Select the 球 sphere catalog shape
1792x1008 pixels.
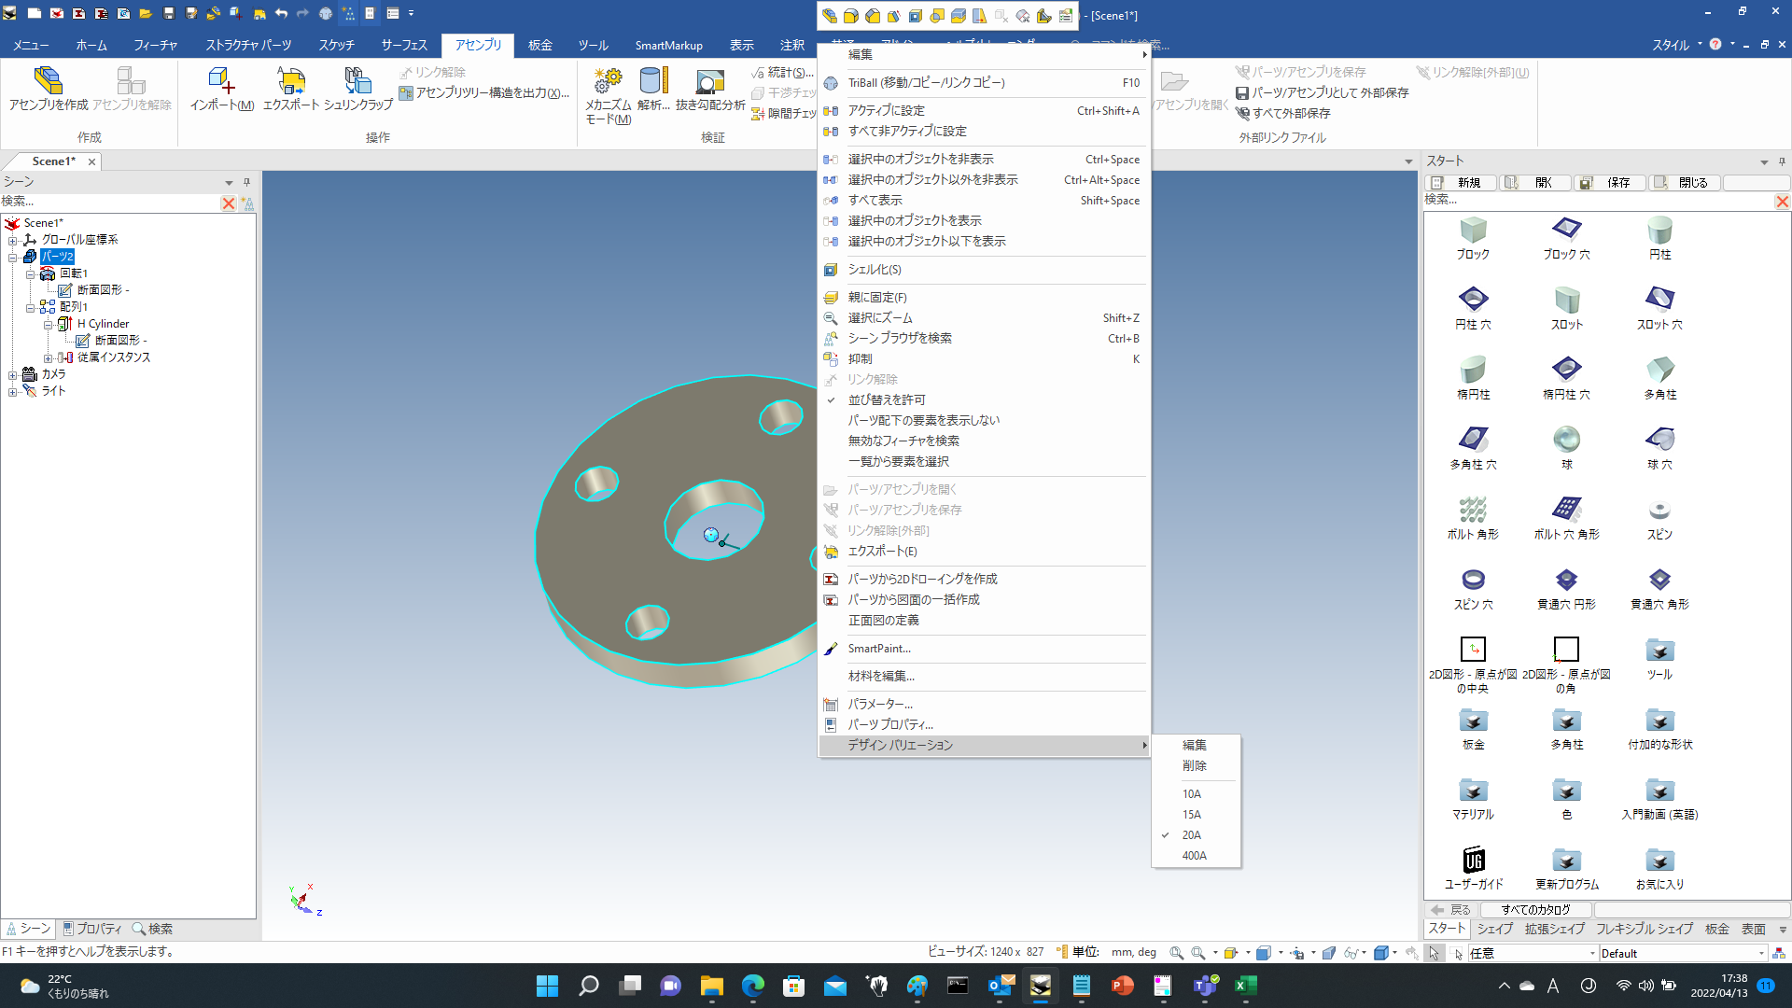[1566, 441]
